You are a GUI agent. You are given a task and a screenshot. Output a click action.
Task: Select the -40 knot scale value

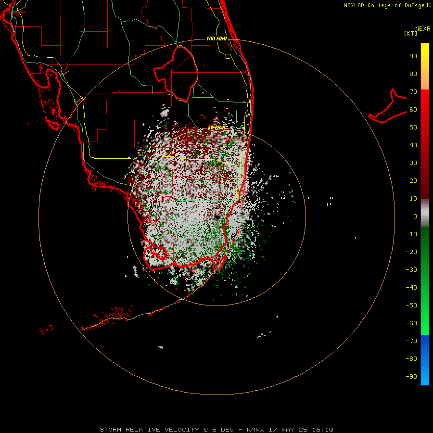tap(411, 288)
